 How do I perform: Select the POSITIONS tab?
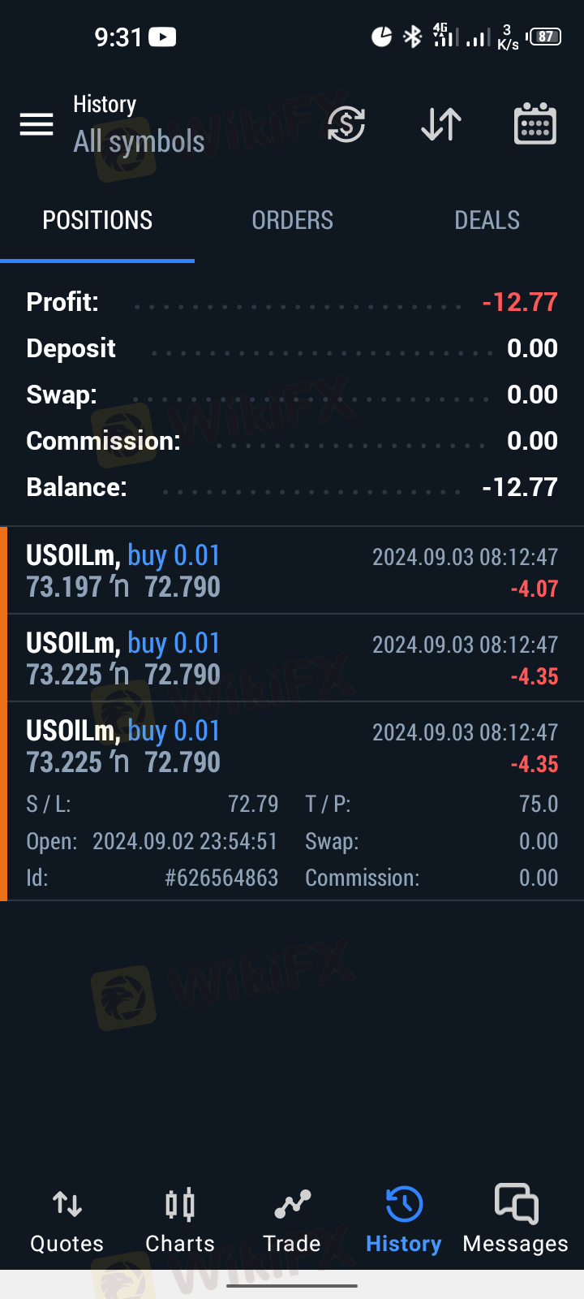(97, 220)
